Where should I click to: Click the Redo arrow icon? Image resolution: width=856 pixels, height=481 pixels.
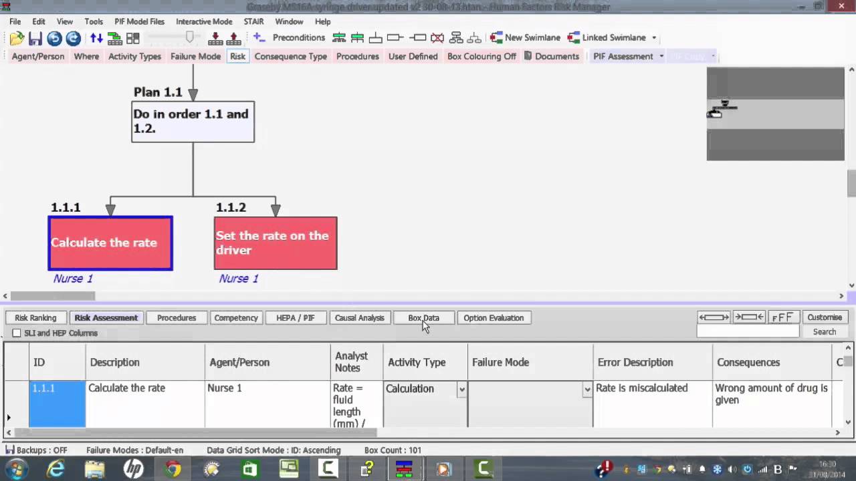[73, 38]
